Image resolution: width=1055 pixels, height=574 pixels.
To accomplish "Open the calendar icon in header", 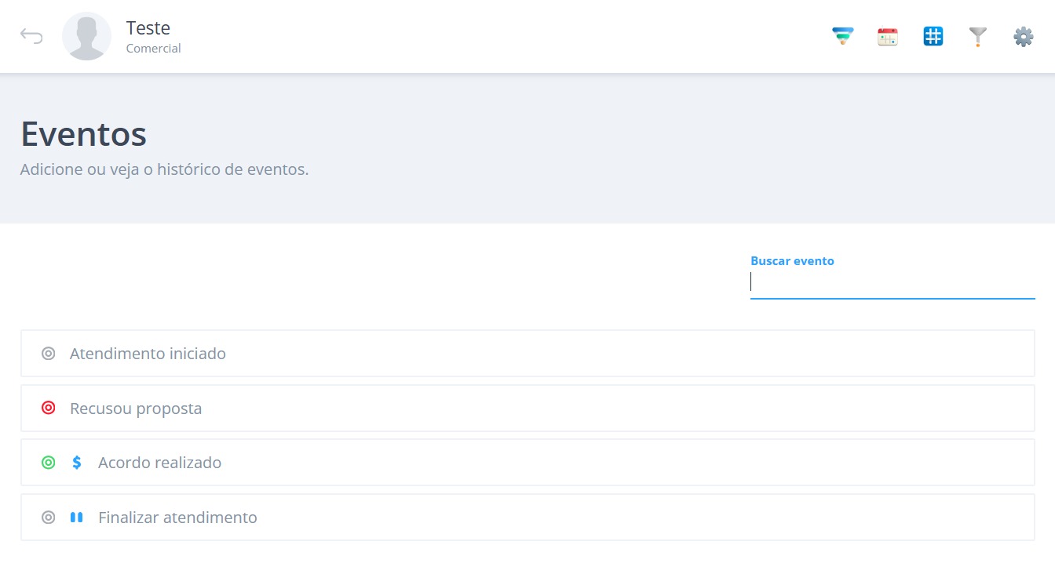I will 888,36.
